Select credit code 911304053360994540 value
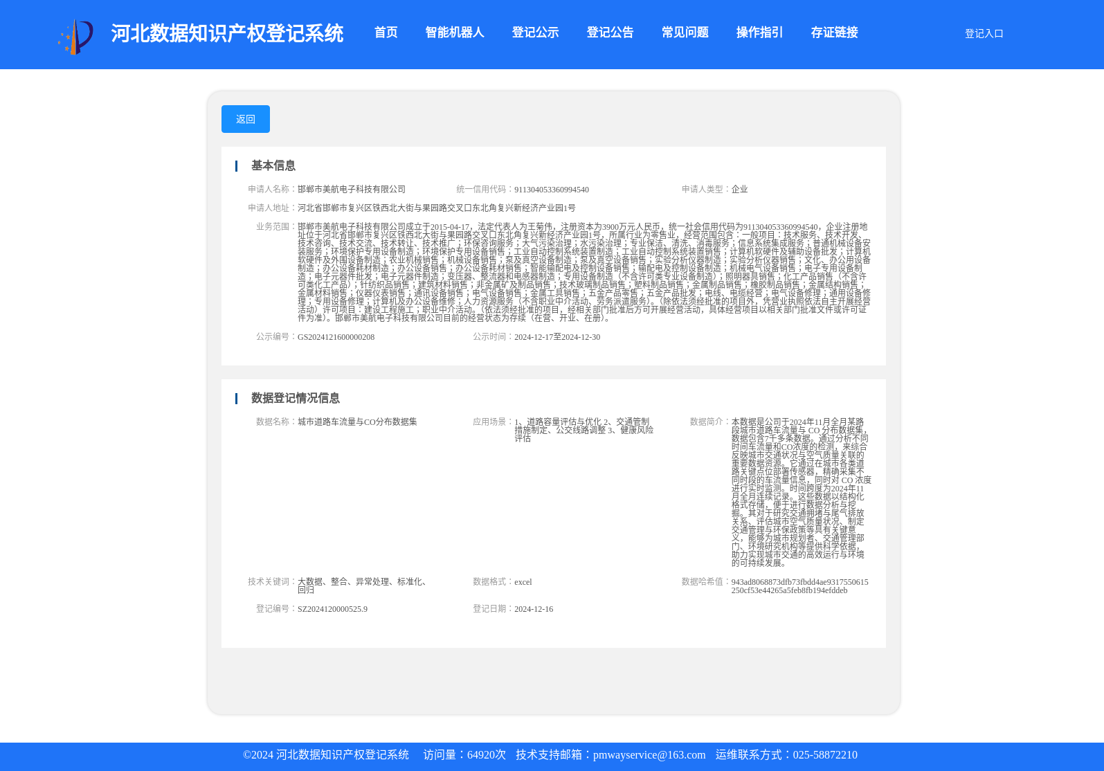The height and width of the screenshot is (771, 1104). tap(552, 190)
